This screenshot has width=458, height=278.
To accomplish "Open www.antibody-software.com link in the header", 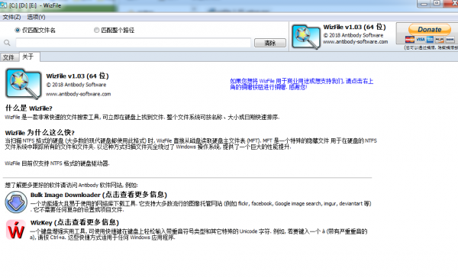I will tap(355, 42).
